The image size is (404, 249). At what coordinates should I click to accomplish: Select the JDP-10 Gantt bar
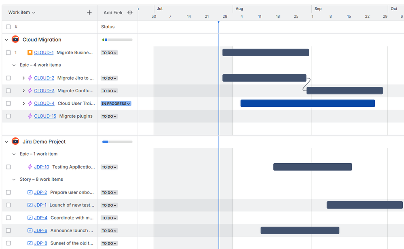tap(313, 167)
